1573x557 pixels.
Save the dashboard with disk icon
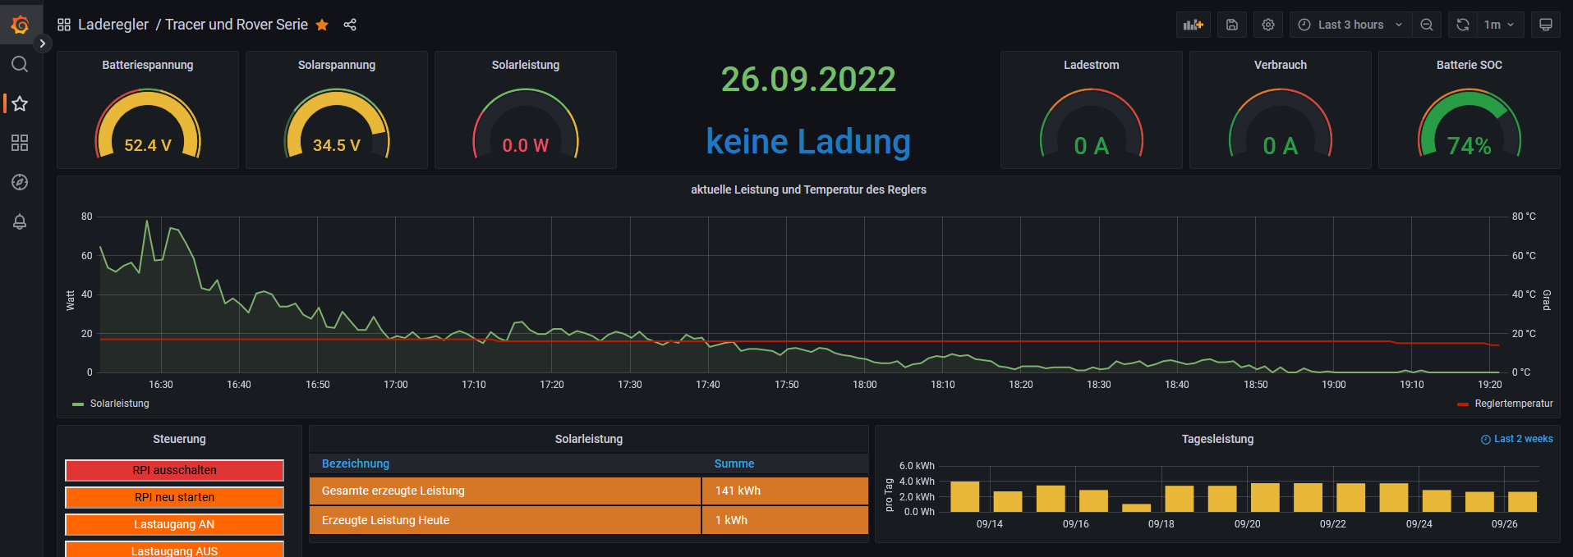1232,25
